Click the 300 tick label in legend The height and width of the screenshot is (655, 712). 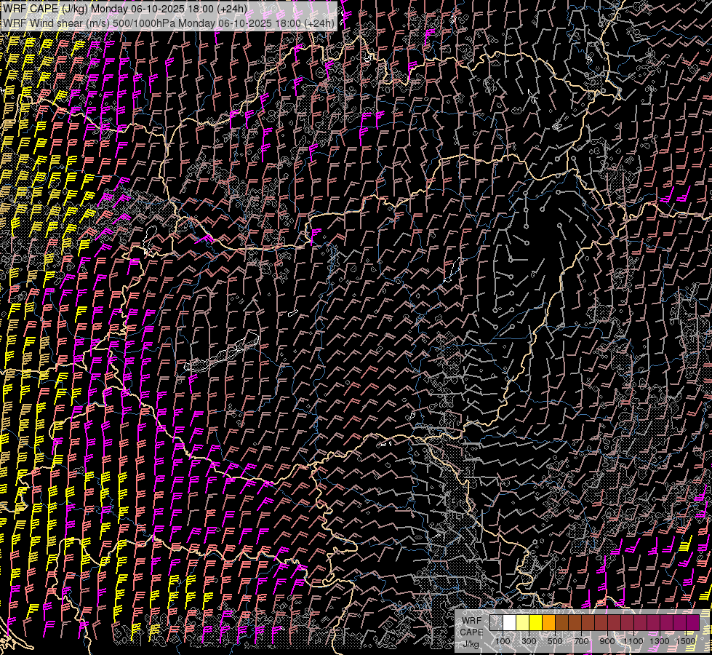coord(529,641)
